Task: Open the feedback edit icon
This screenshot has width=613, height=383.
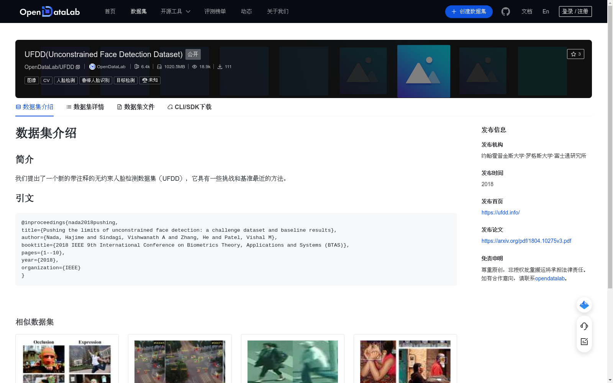Action: tap(584, 342)
